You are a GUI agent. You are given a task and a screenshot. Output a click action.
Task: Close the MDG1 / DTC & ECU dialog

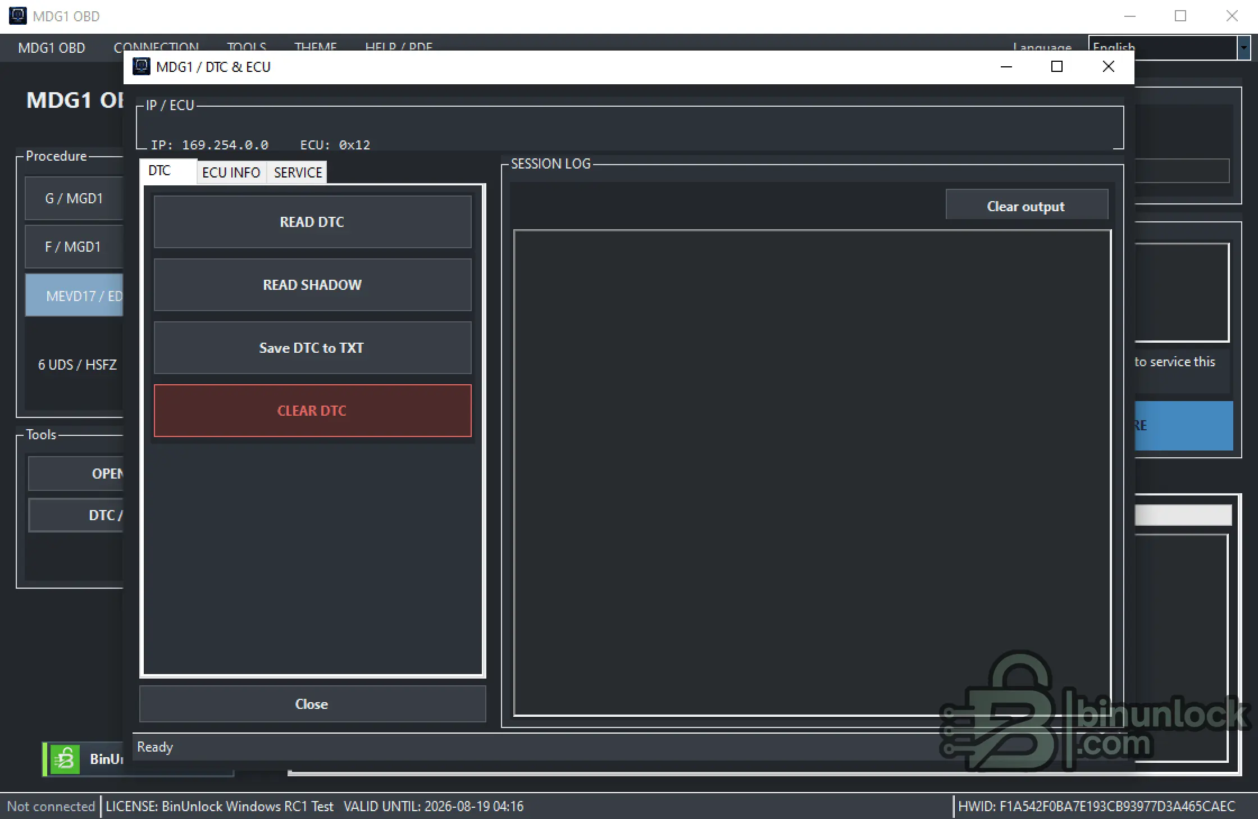click(1108, 67)
